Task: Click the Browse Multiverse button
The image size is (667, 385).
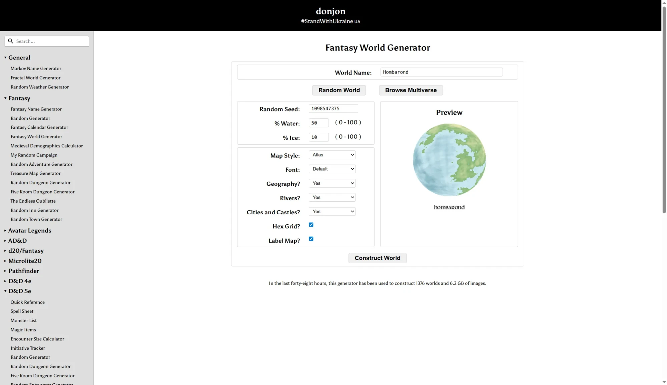Action: coord(411,90)
